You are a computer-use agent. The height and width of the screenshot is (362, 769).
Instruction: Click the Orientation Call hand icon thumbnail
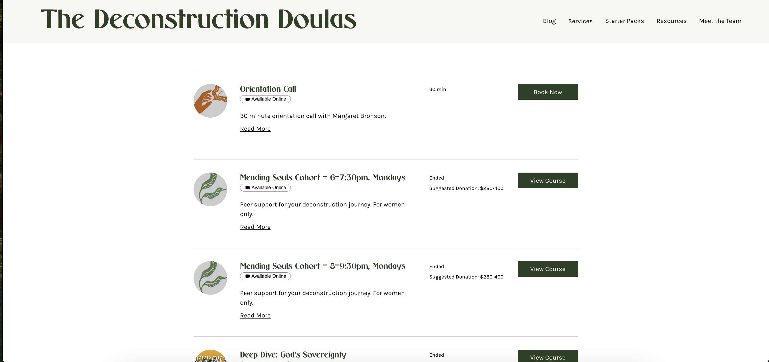(x=210, y=101)
